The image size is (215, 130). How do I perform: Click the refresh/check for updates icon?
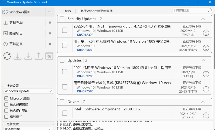(7, 56)
